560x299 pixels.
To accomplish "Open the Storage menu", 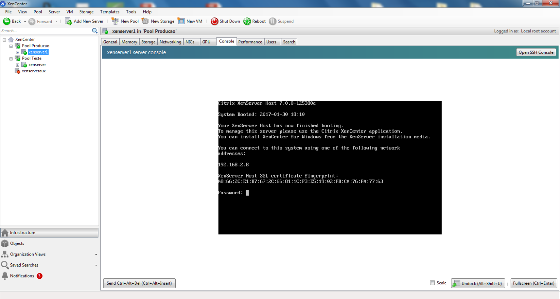I will (86, 12).
